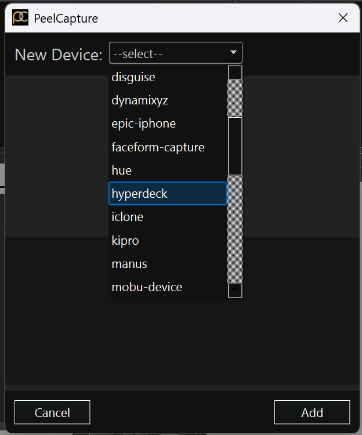Select the epic-iphone device option
362x435 pixels.
[168, 124]
